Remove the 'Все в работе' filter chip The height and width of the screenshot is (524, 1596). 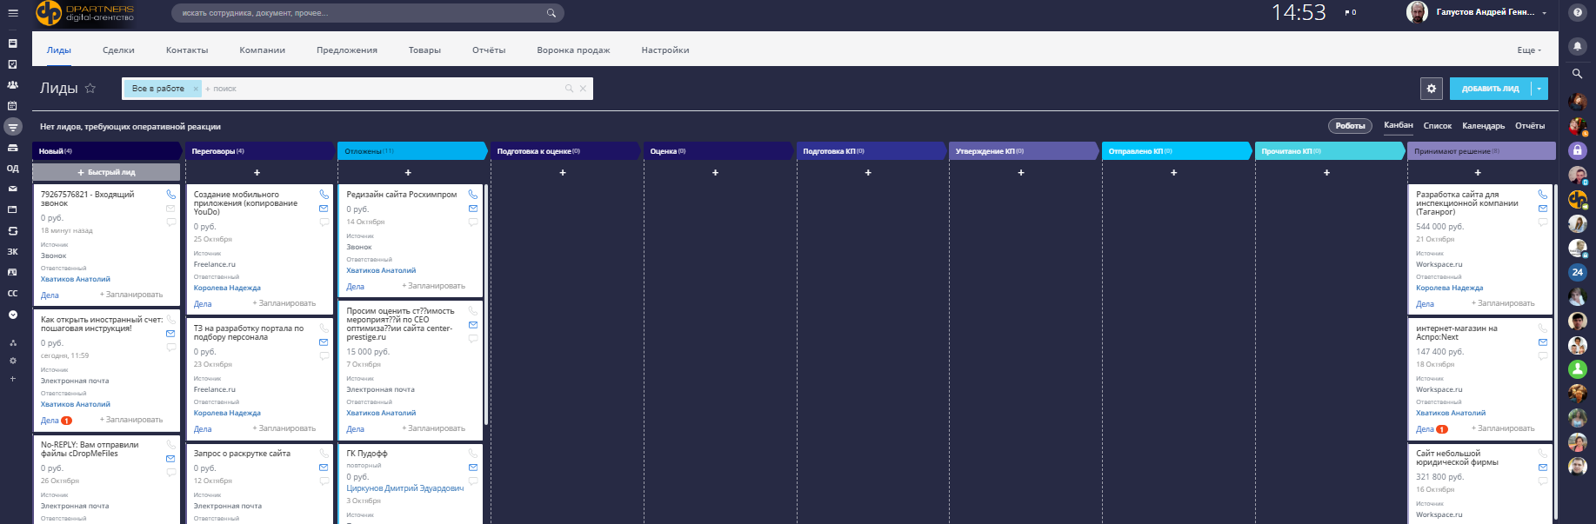[x=196, y=89]
